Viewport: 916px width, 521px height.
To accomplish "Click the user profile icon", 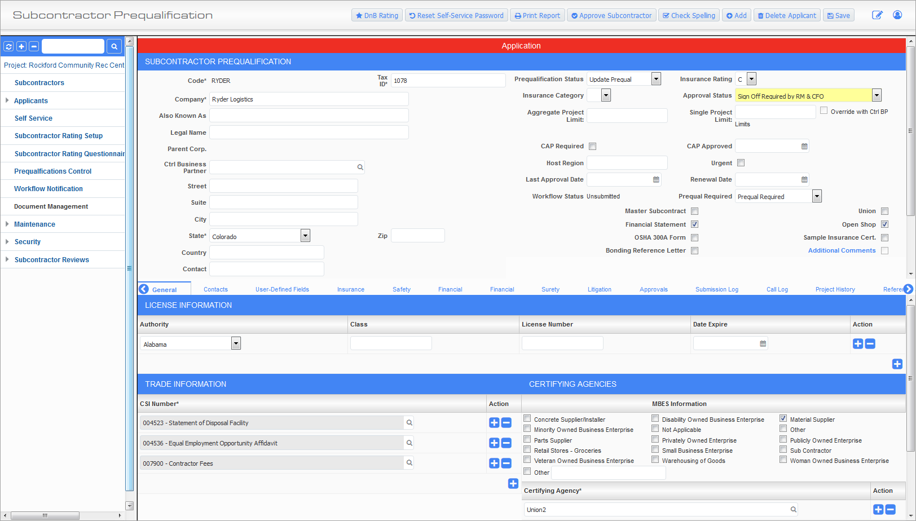I will pos(897,15).
